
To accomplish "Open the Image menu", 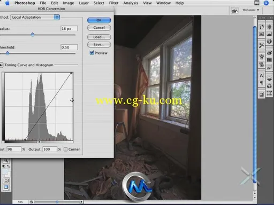I will point(68,3).
